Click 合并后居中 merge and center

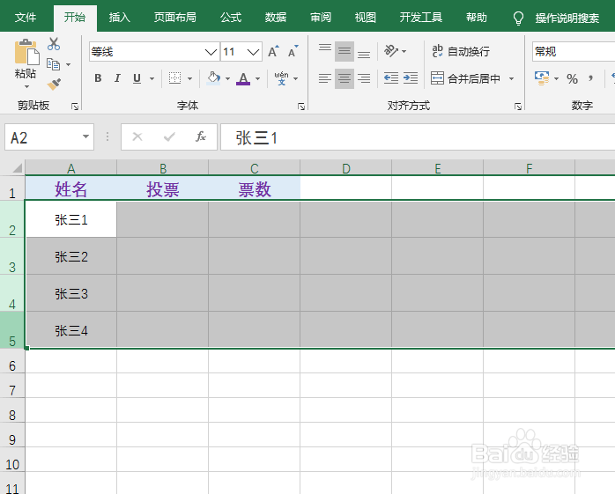[465, 78]
